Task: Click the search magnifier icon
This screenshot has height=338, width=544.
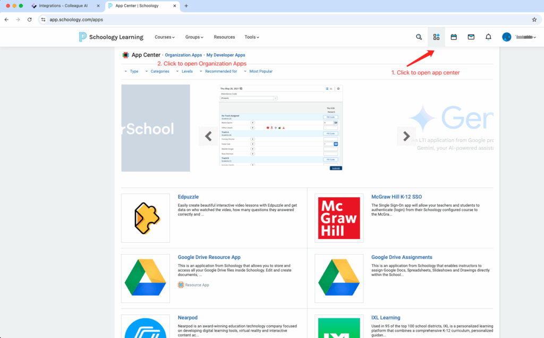Action: pos(419,37)
